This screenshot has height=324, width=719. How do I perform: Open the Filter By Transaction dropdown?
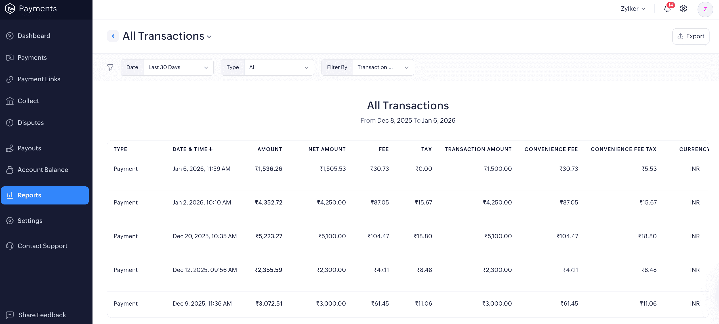pos(383,67)
